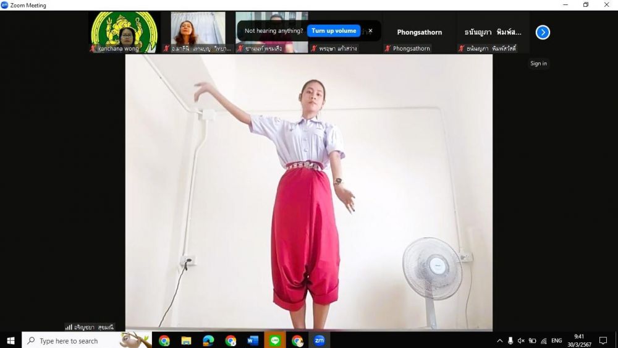Open File Explorer from taskbar
This screenshot has width=618, height=348.
(186, 341)
